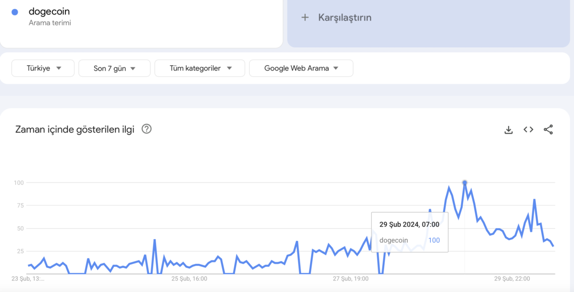Click the 100 peak point on the chart
The width and height of the screenshot is (574, 292).
[x=465, y=182]
